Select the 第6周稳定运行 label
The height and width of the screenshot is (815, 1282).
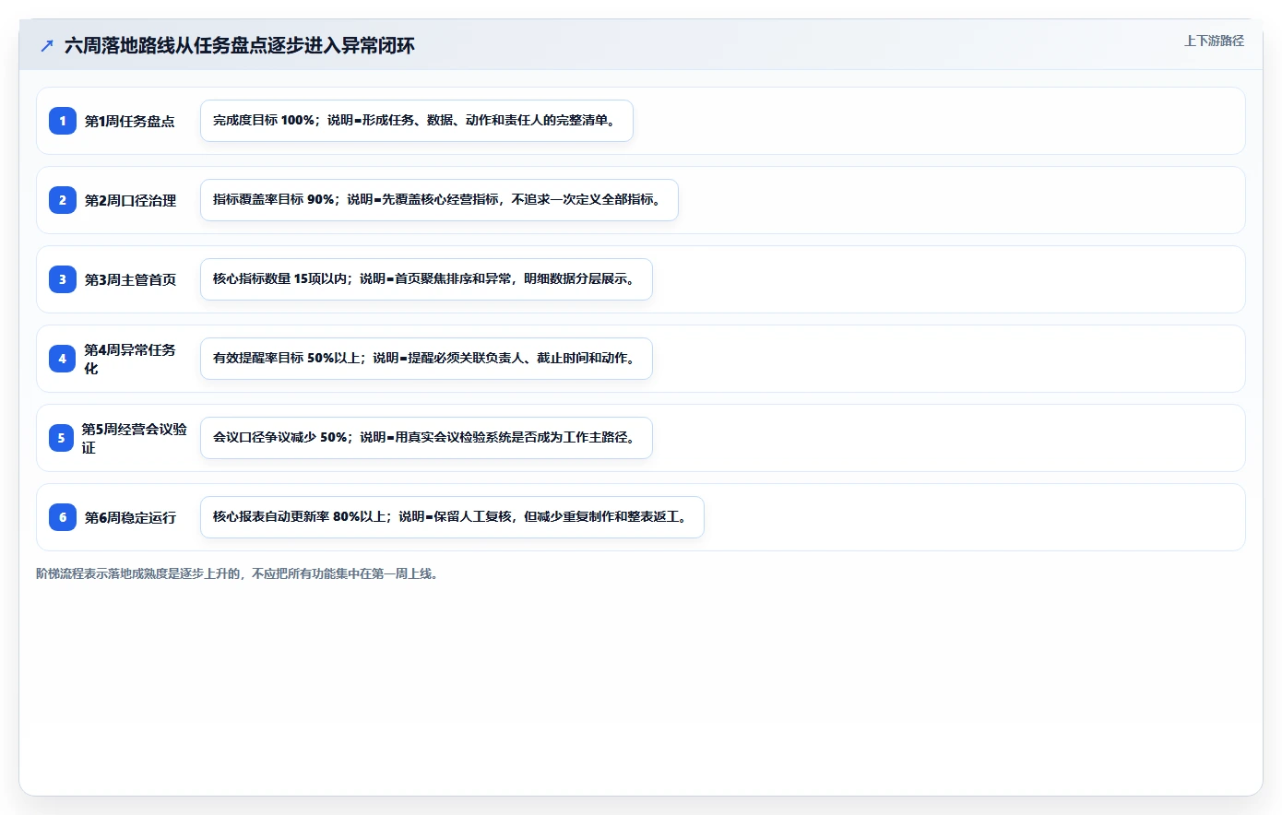pos(131,517)
